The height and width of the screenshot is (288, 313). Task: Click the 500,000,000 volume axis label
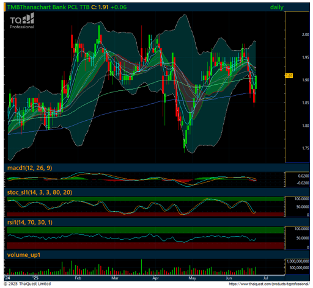coord(300,268)
